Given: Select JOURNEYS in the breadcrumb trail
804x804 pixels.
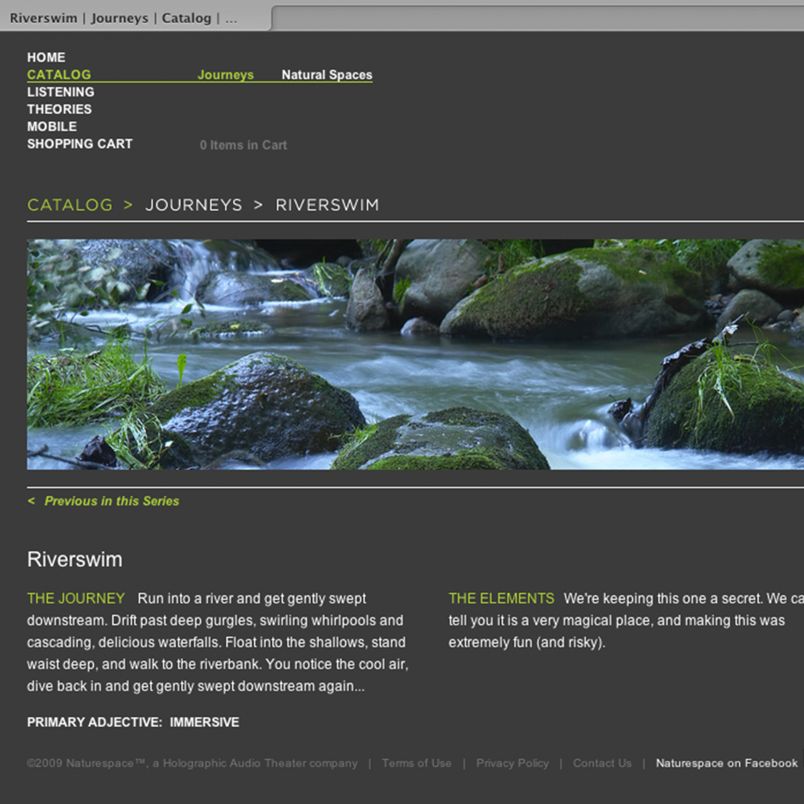Looking at the screenshot, I should click(x=193, y=205).
